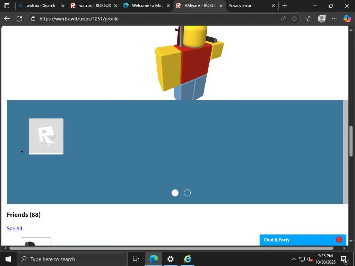
Task: Switch to the watrbx - ROBLOX tab
Action: 94,6
